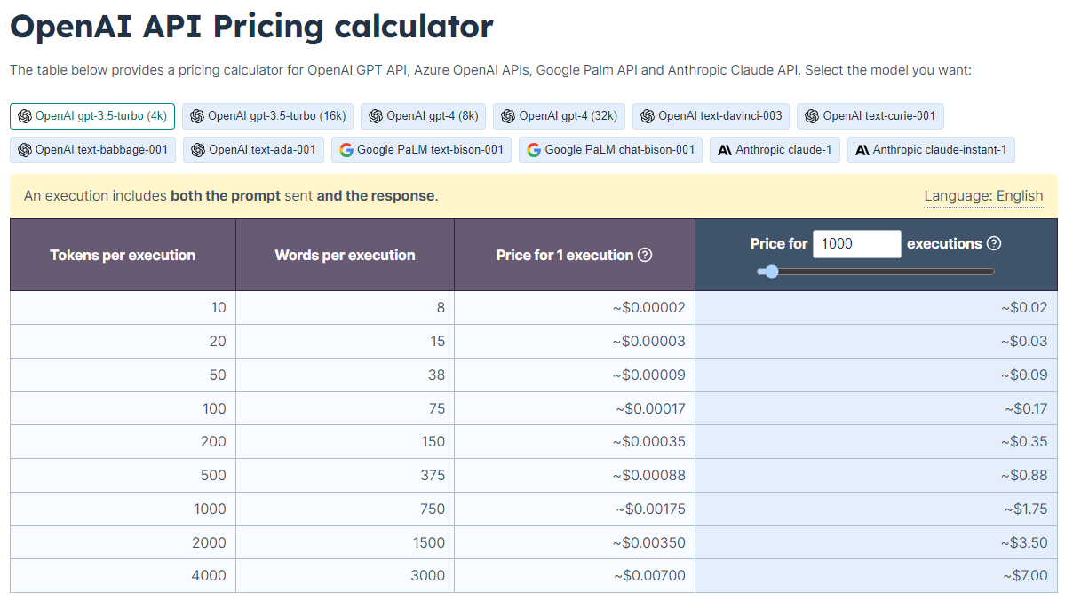
Task: Click the ~$0.09 total price cell
Action: coord(876,375)
